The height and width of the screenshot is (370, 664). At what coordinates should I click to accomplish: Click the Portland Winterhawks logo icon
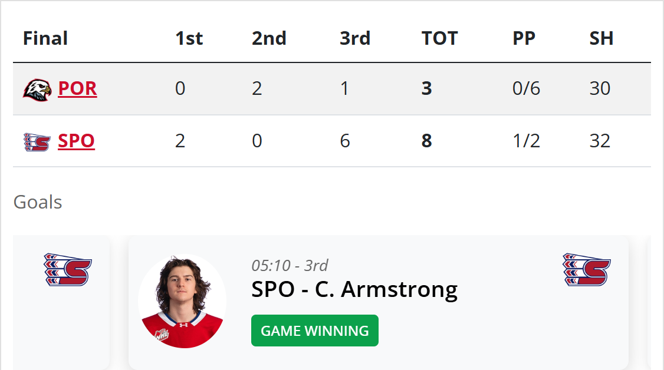click(x=37, y=89)
